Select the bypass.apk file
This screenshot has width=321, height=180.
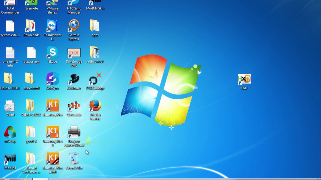[x=31, y=55]
